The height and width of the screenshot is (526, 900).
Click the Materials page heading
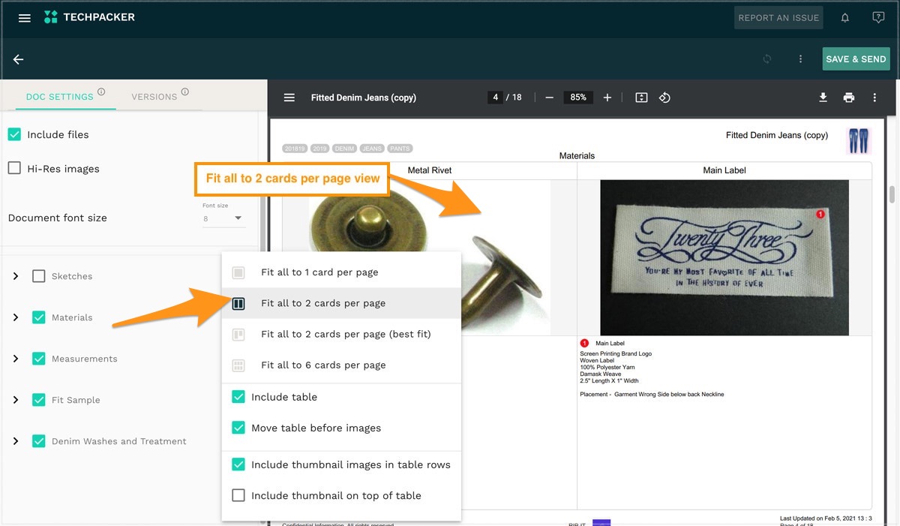pyautogui.click(x=577, y=156)
